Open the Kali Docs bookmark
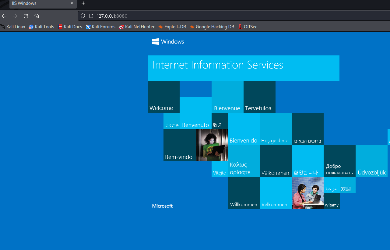 pyautogui.click(x=70, y=27)
